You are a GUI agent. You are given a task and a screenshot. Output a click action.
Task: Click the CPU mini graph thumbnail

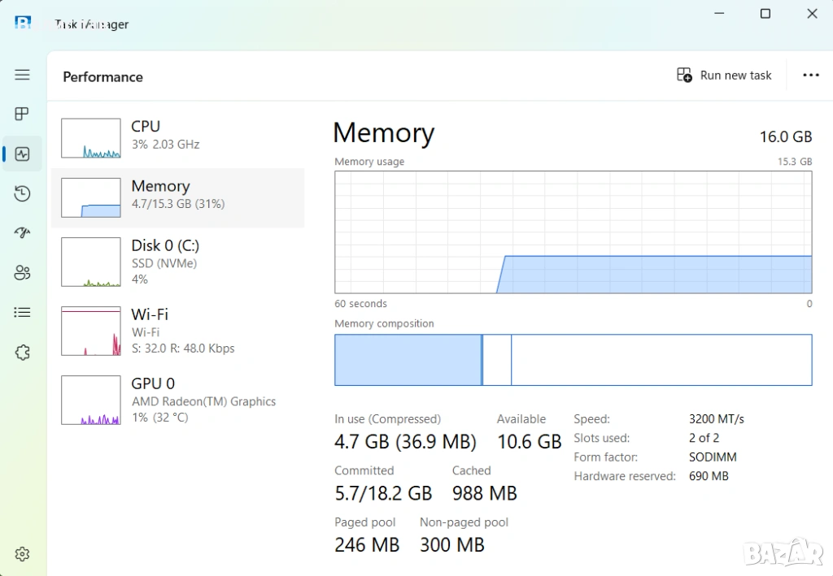tap(91, 138)
